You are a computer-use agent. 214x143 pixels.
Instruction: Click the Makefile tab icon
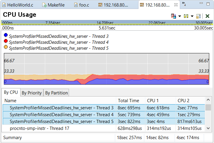pyautogui.click(x=44, y=5)
